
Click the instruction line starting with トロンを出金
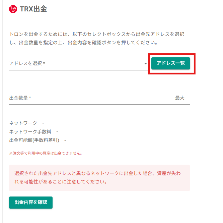tap(97, 34)
